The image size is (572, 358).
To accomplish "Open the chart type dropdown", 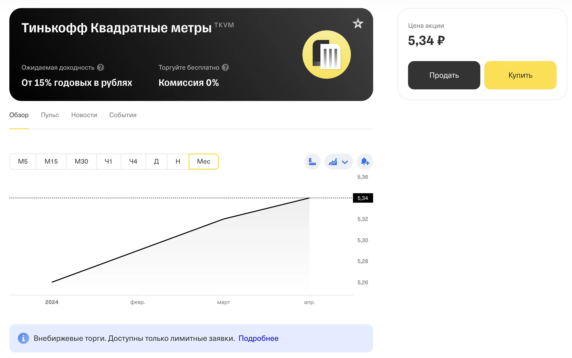I will 339,162.
